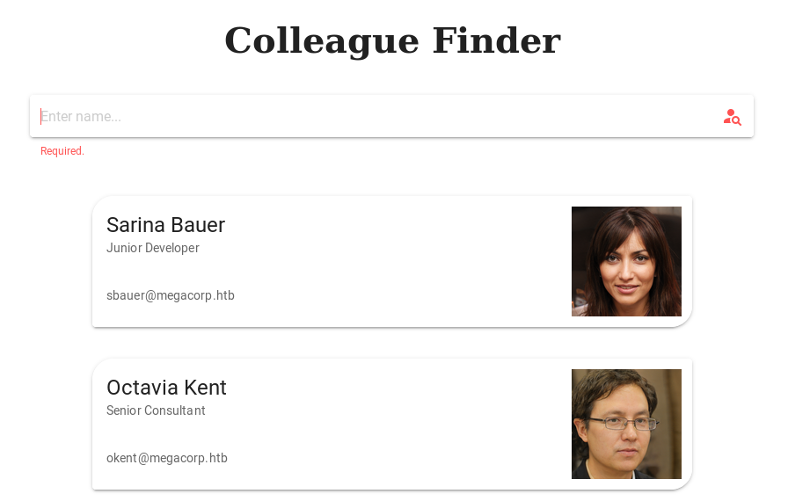Click Sarina Bauer's profile photo
Image resolution: width=788 pixels, height=501 pixels.
coord(626,261)
